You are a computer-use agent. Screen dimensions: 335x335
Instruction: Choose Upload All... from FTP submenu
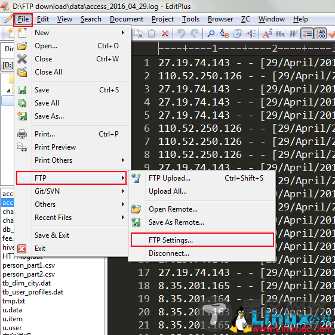click(x=202, y=191)
